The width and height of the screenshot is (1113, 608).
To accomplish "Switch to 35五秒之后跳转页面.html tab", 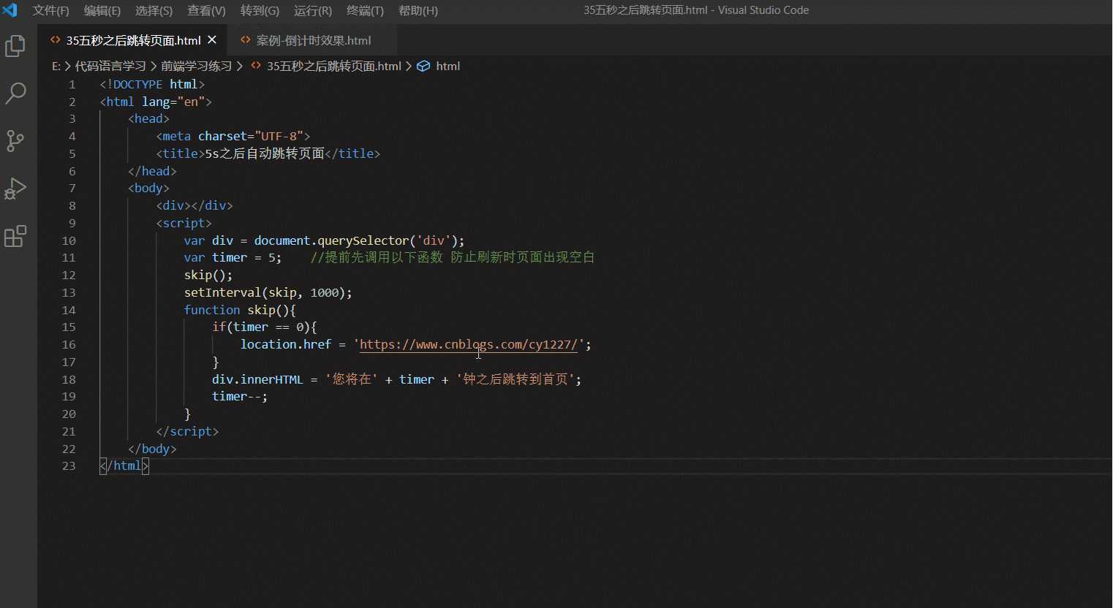I will coord(132,40).
